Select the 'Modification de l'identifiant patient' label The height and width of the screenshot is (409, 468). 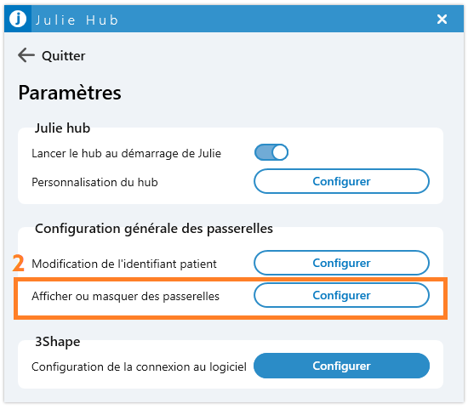[x=124, y=264]
